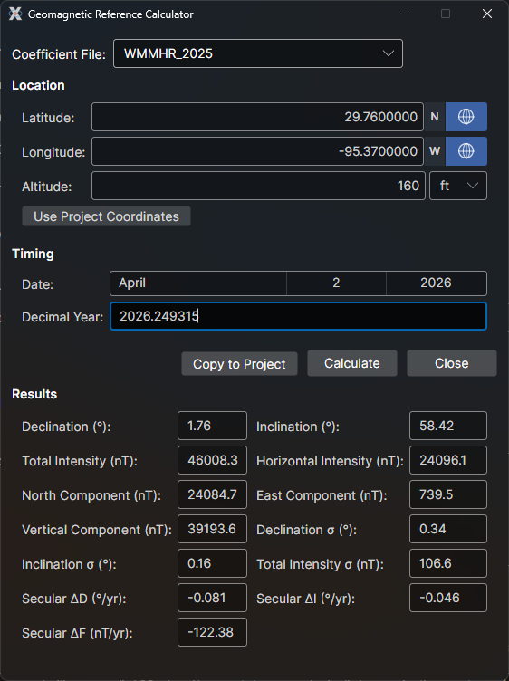
Task: Select the Declination sigma value 0.34
Action: (x=448, y=529)
